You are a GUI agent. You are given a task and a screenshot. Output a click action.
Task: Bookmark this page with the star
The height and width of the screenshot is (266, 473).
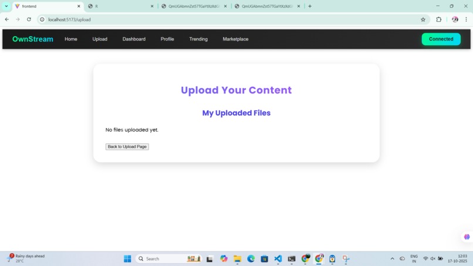click(423, 19)
